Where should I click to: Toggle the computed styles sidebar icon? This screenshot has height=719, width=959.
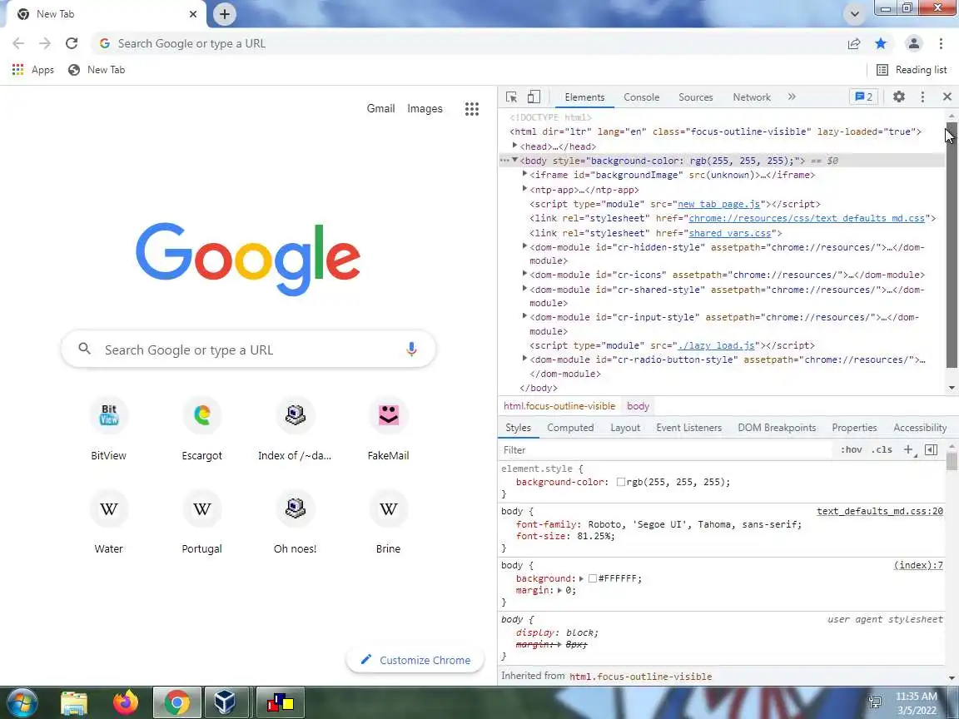932,449
